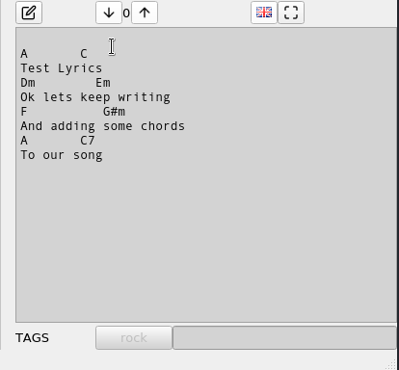Transpose up with the up arrow
The width and height of the screenshot is (399, 370).
tap(145, 13)
